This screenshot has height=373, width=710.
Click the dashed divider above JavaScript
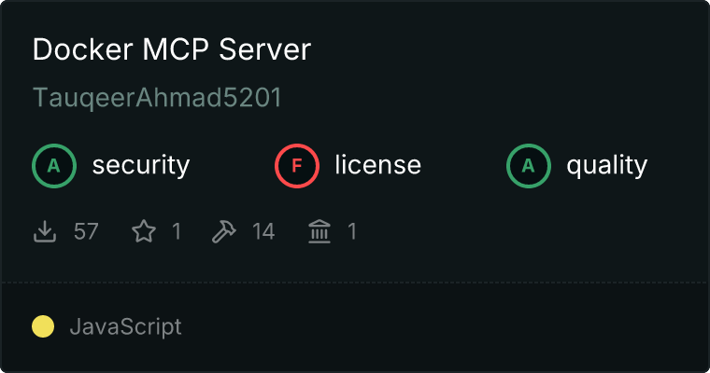(x=355, y=283)
